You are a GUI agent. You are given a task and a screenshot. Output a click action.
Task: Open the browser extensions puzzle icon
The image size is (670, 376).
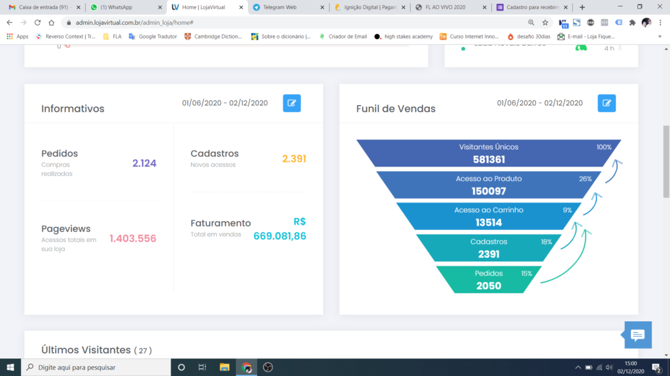(632, 22)
